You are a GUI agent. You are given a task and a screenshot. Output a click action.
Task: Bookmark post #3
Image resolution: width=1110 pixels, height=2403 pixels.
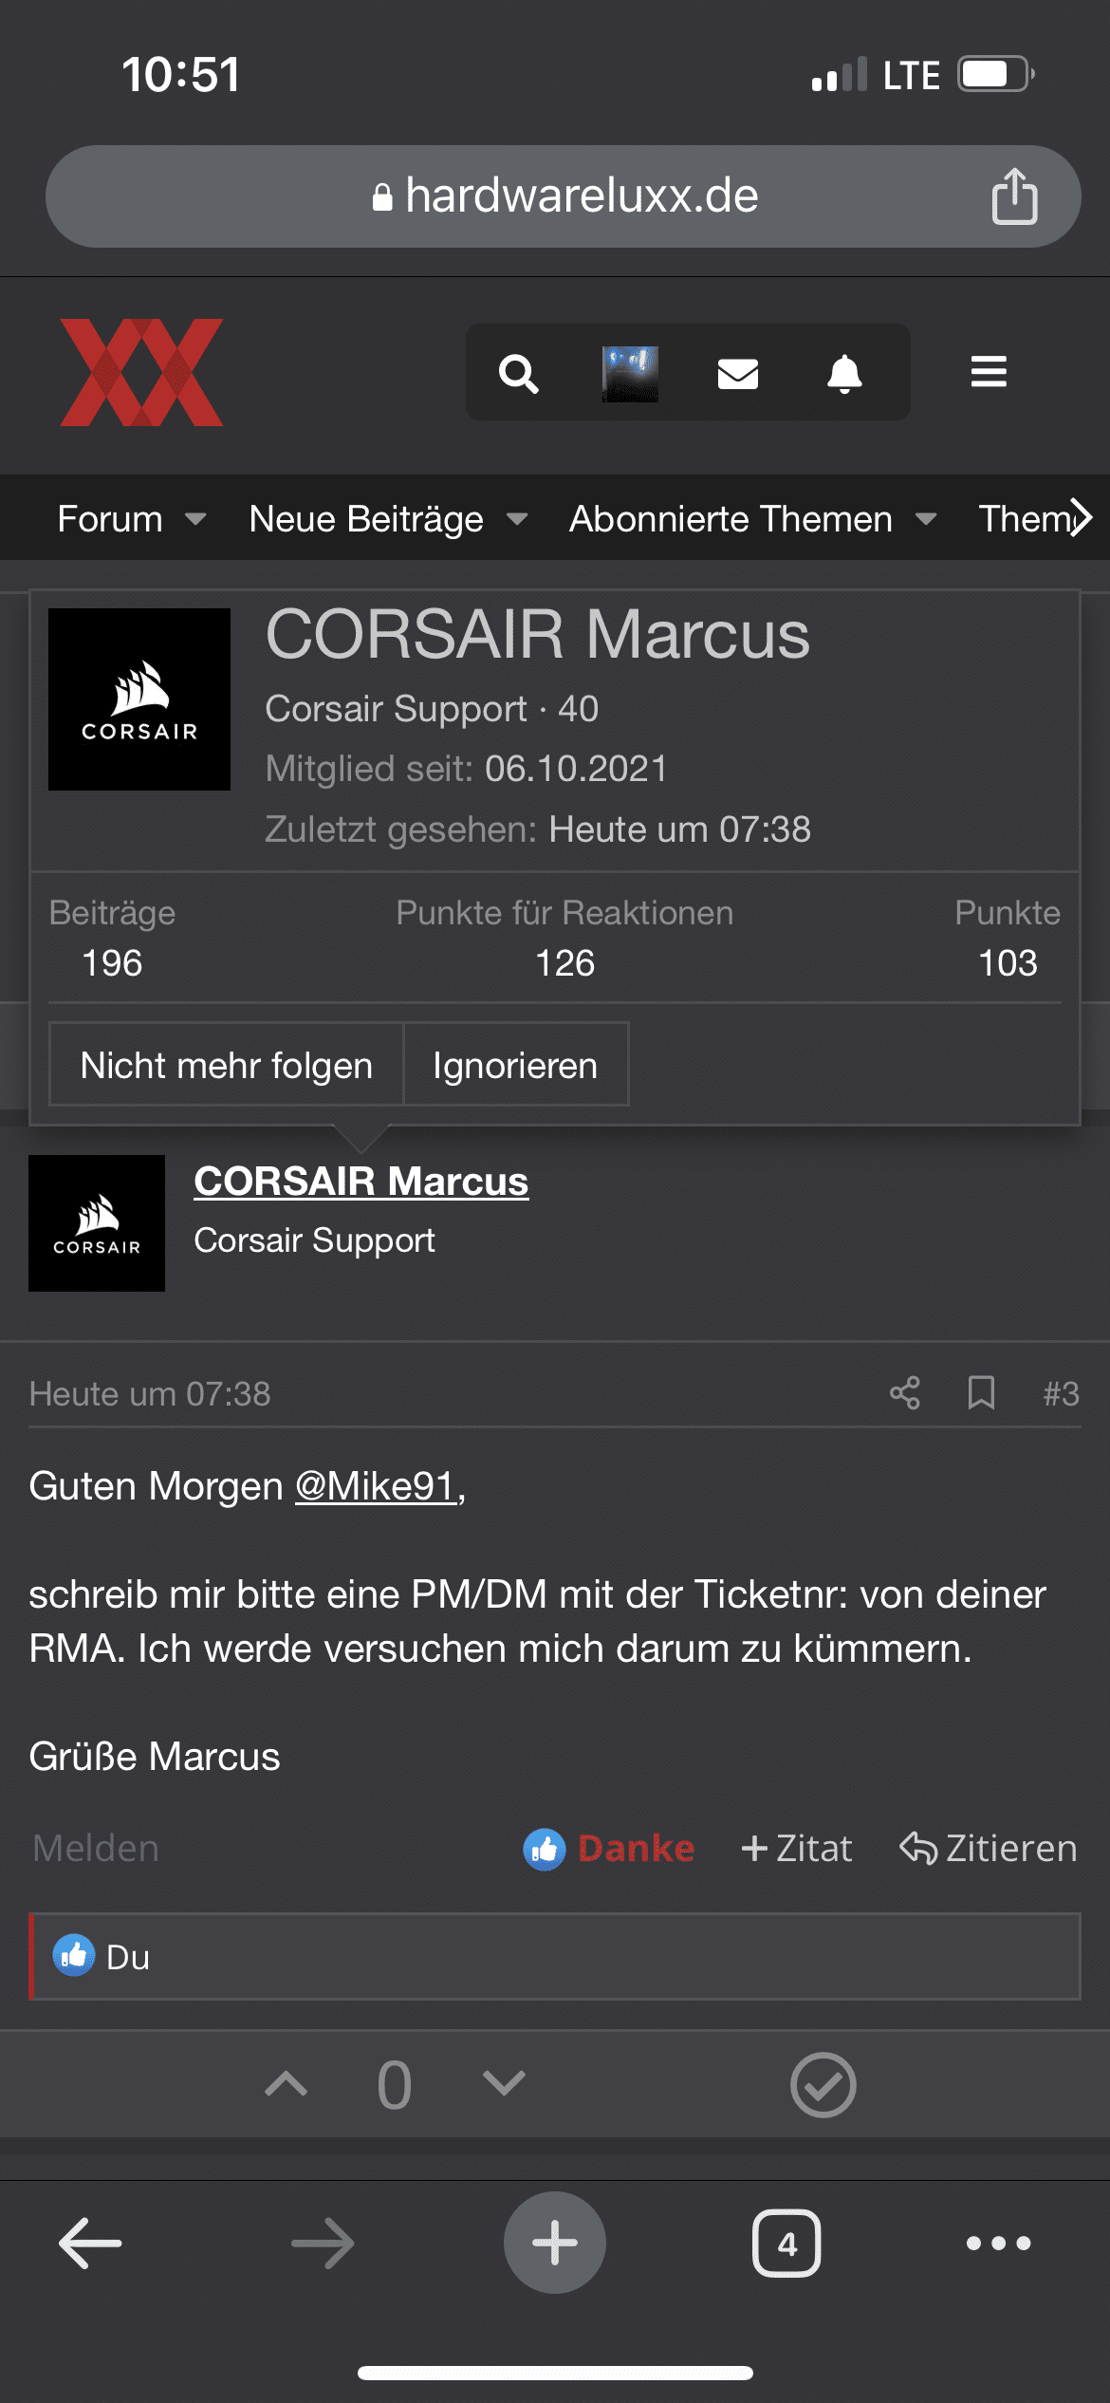[981, 1393]
